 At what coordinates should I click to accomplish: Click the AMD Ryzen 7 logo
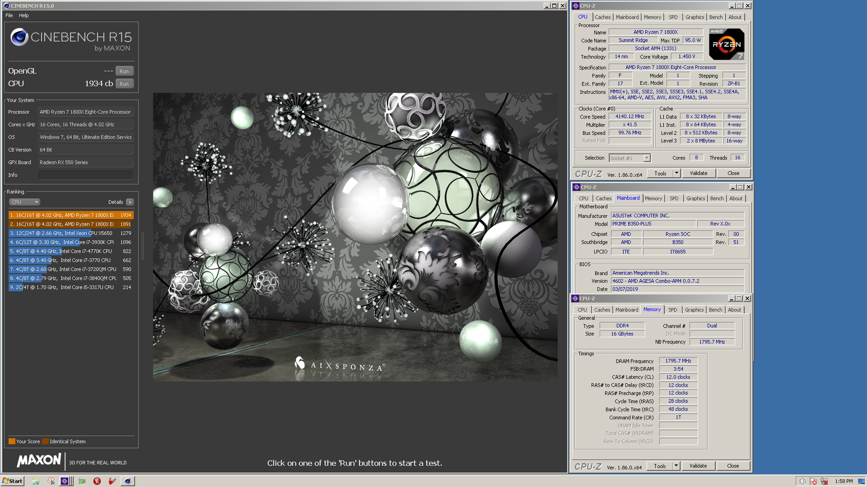pyautogui.click(x=727, y=44)
